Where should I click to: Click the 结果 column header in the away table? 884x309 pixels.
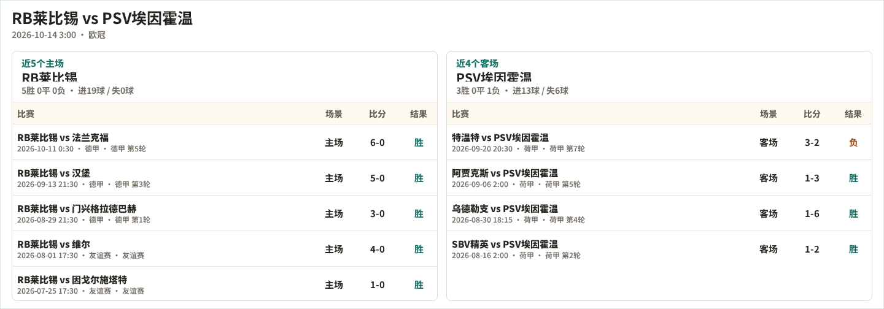click(853, 114)
